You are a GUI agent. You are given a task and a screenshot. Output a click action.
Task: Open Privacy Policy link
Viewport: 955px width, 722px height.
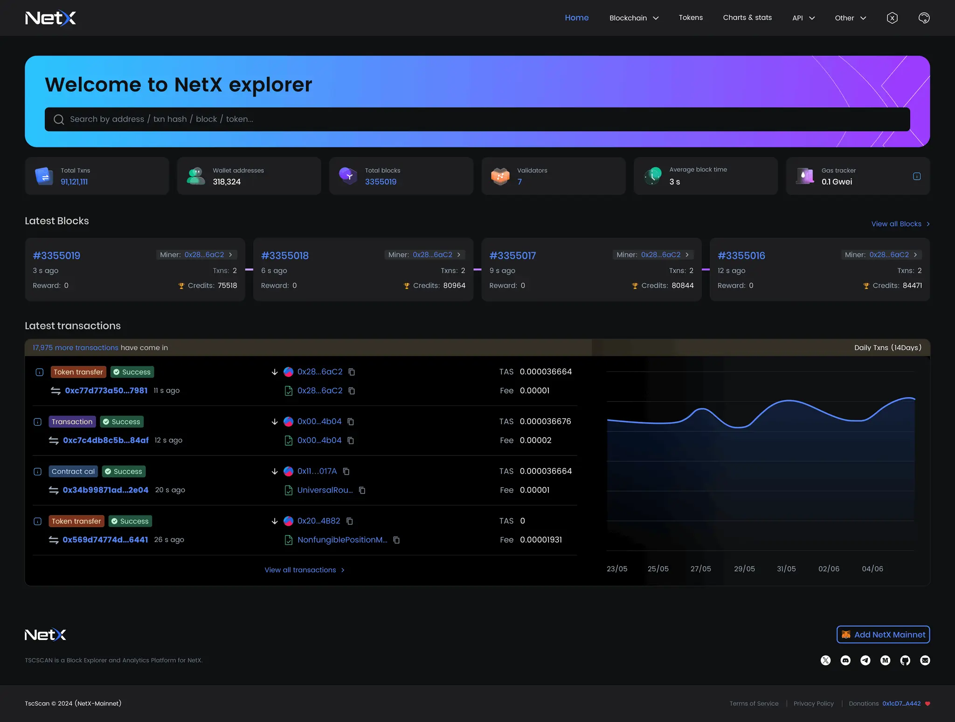coord(814,704)
